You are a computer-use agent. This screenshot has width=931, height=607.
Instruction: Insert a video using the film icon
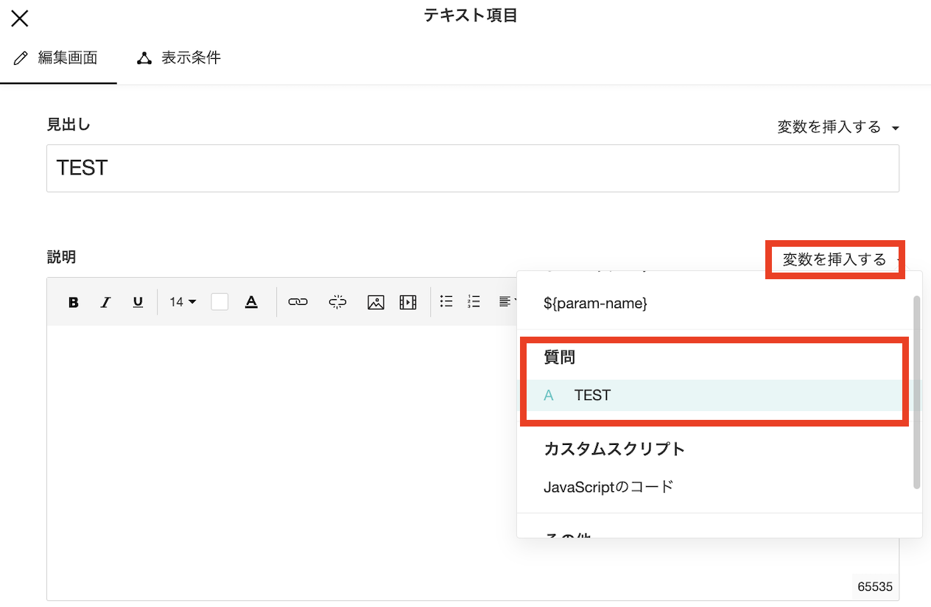click(x=408, y=302)
